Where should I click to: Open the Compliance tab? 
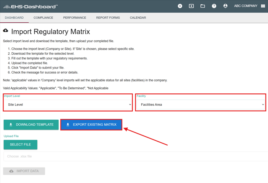43,18
